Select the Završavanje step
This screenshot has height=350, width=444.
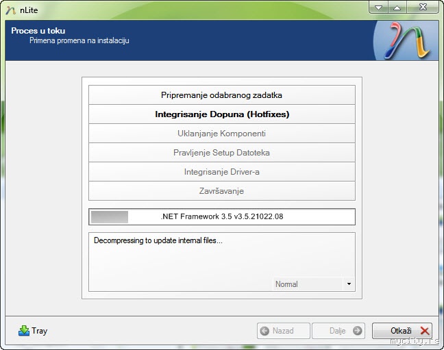pyautogui.click(x=222, y=191)
